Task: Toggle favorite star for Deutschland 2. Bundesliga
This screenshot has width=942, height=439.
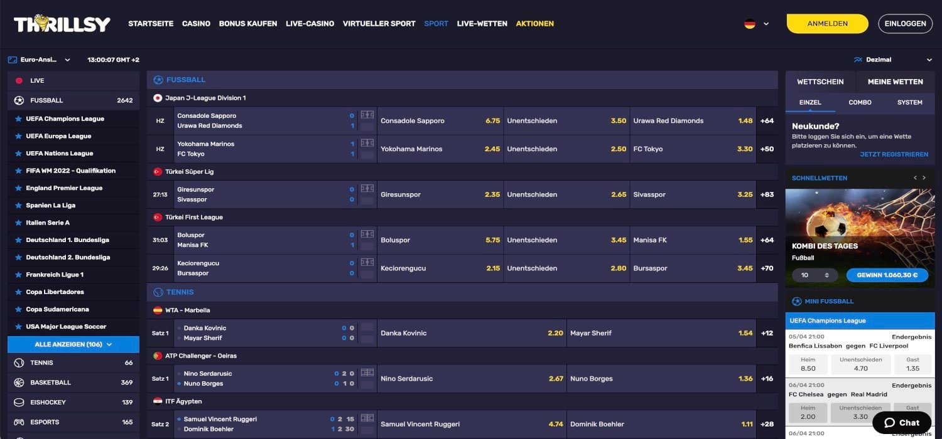Action: 18,257
